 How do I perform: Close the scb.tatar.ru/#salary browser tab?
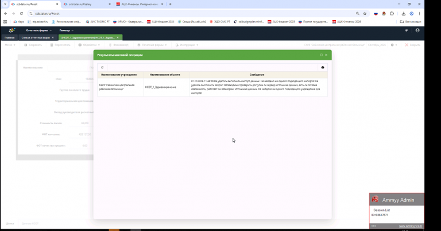tap(110, 4)
